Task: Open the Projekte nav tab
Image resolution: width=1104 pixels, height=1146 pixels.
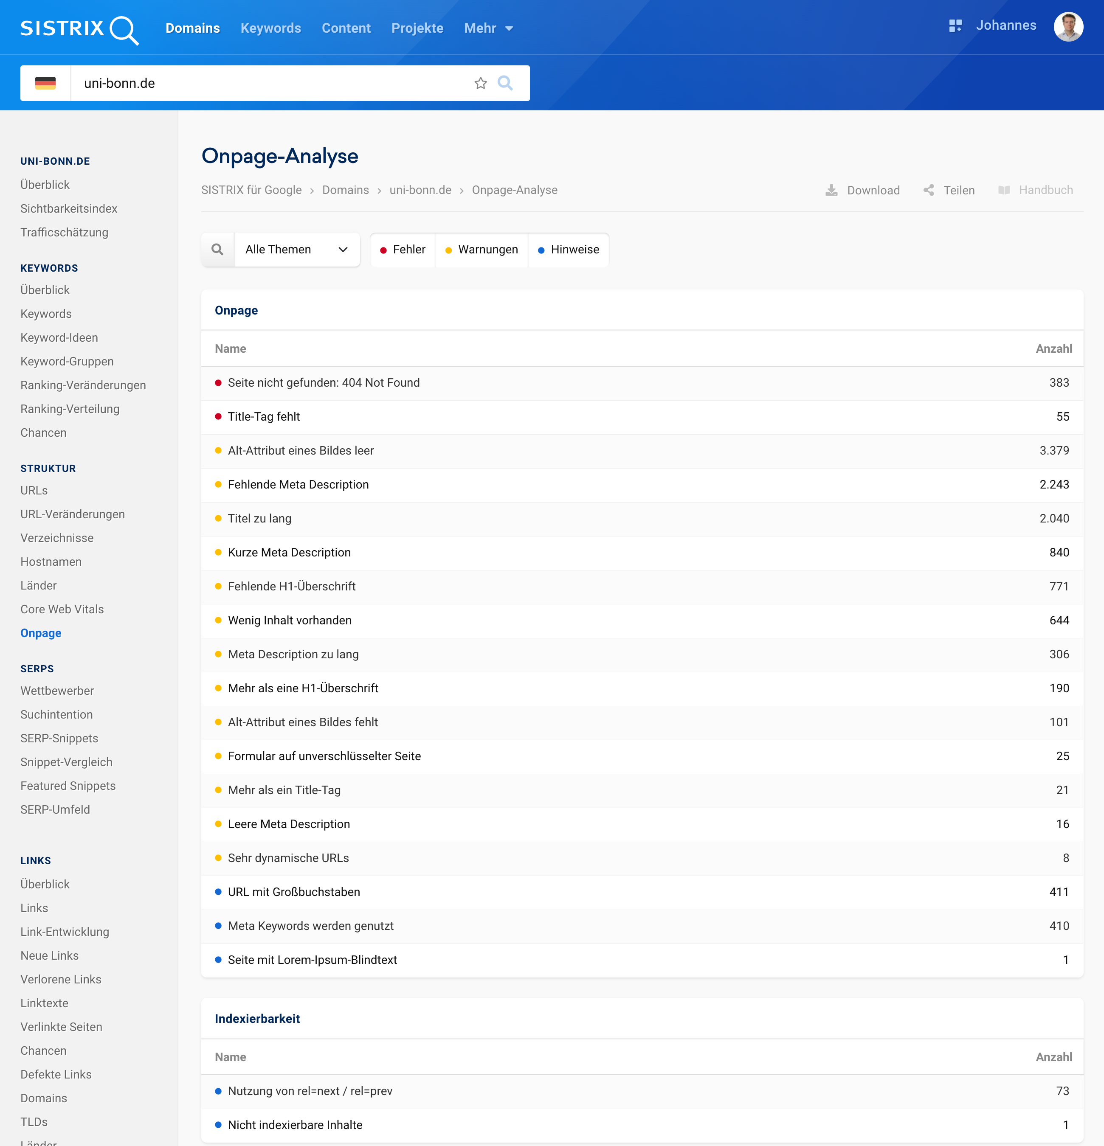Action: (x=417, y=28)
